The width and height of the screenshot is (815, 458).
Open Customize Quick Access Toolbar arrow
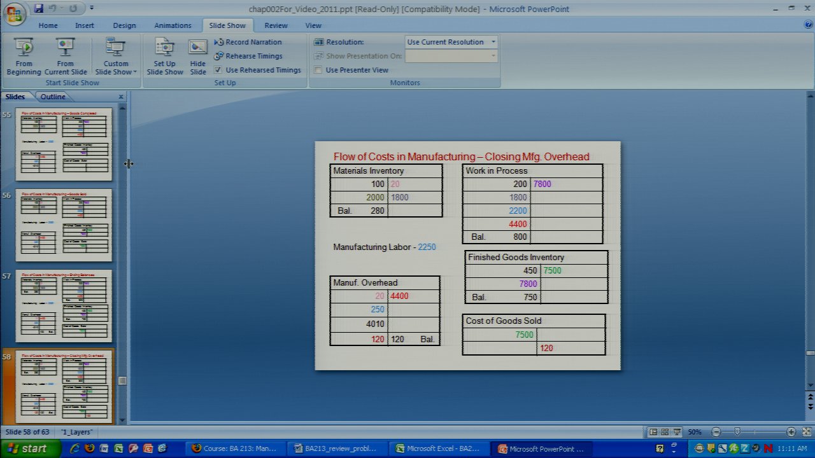pyautogui.click(x=92, y=8)
